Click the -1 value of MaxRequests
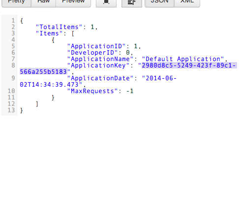Viewport: 239px width, 202px height. point(130,91)
